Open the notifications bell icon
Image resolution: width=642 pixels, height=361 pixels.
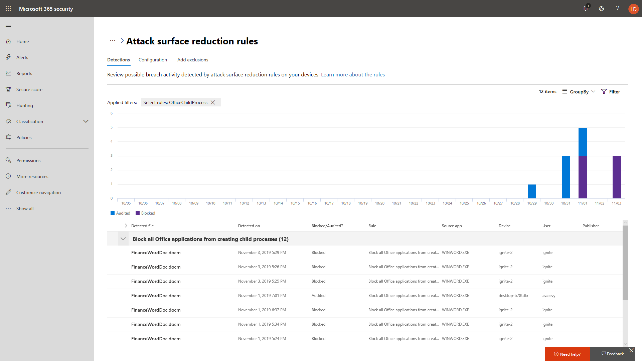pyautogui.click(x=586, y=8)
